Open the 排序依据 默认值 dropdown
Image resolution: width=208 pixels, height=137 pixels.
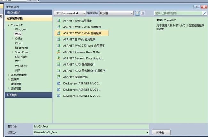pos(116,13)
